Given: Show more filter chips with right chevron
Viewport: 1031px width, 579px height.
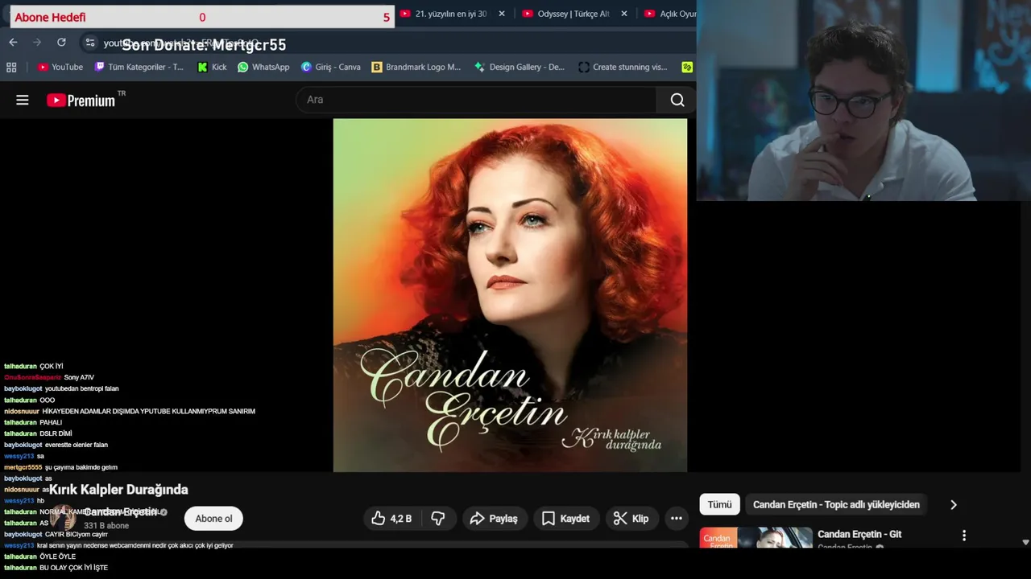Looking at the screenshot, I should click(x=954, y=504).
